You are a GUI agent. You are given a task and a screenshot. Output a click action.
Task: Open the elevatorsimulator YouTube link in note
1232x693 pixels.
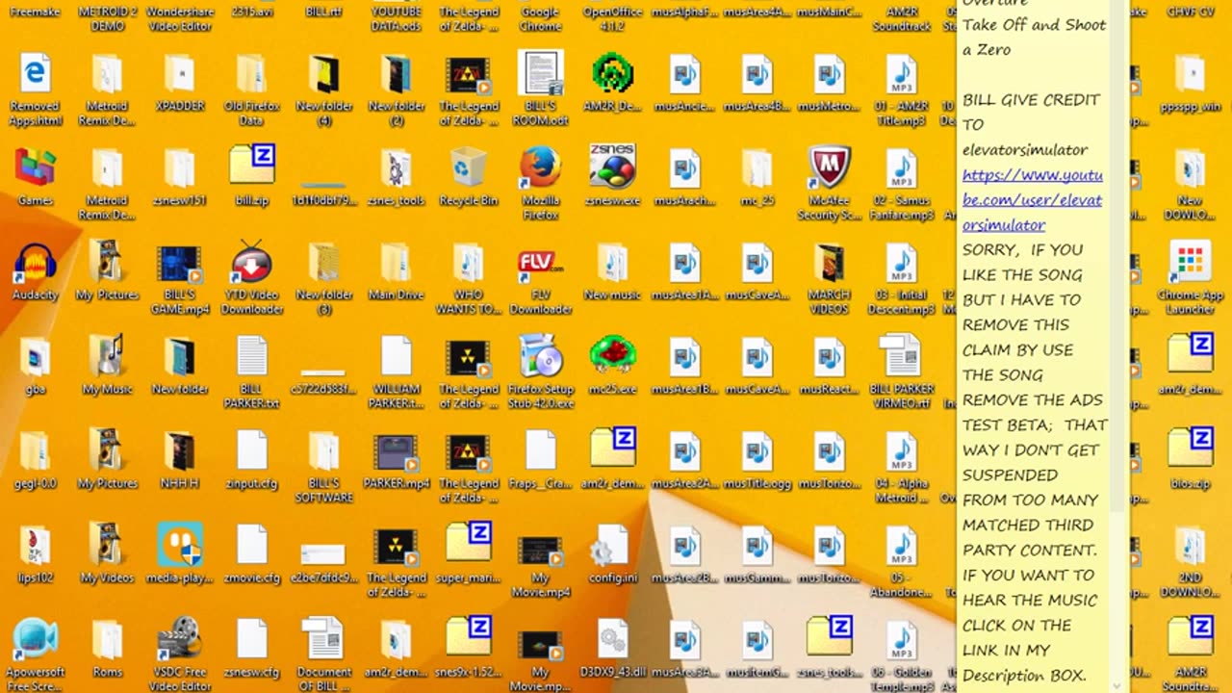[x=1032, y=199]
